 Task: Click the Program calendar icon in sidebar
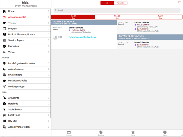pyautogui.click(x=4, y=29)
